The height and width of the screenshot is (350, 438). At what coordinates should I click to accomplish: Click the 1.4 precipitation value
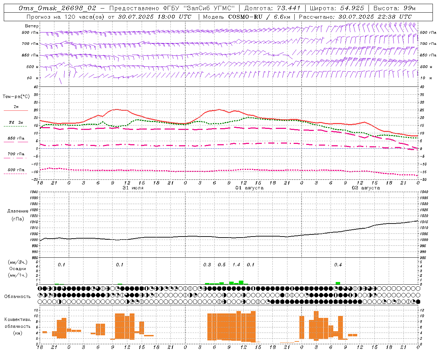point(236,265)
